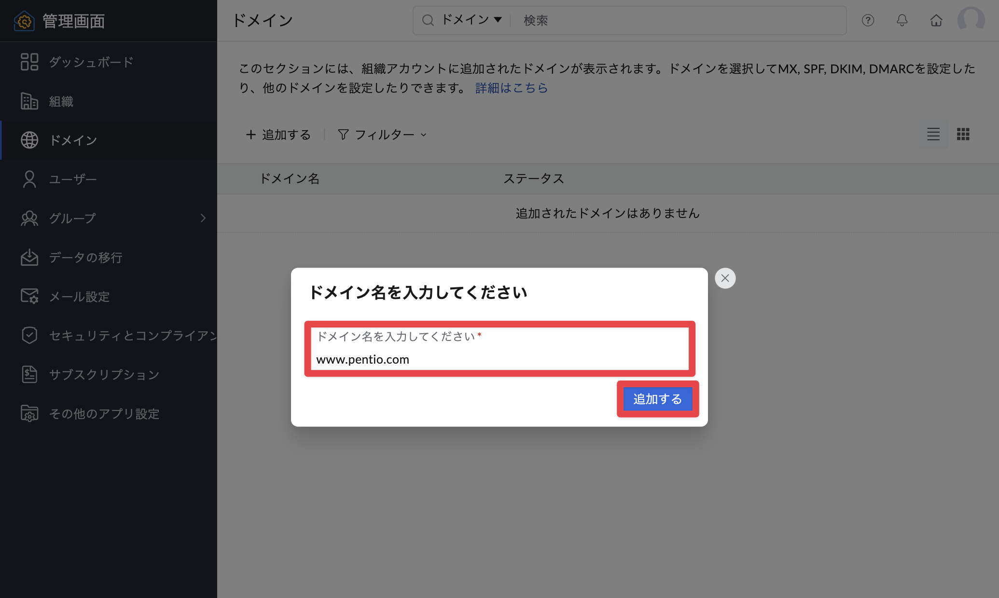999x598 pixels.
Task: Open the notifications bell icon
Action: pos(902,20)
